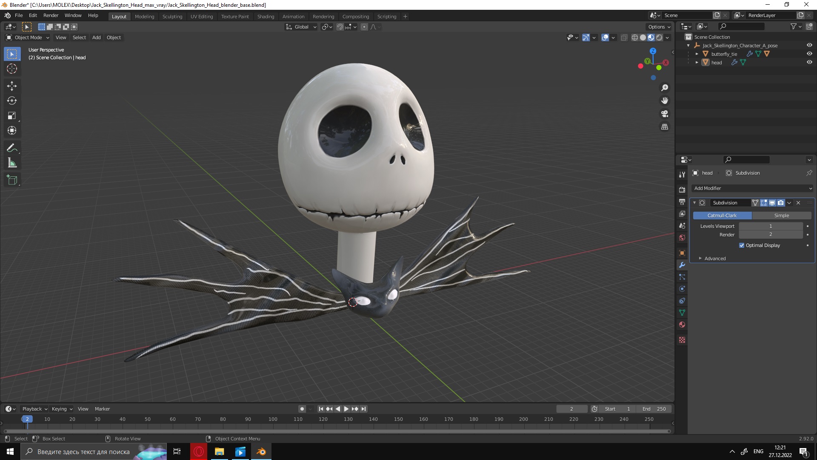Select Simple subdivision type button
The width and height of the screenshot is (817, 460).
781,216
